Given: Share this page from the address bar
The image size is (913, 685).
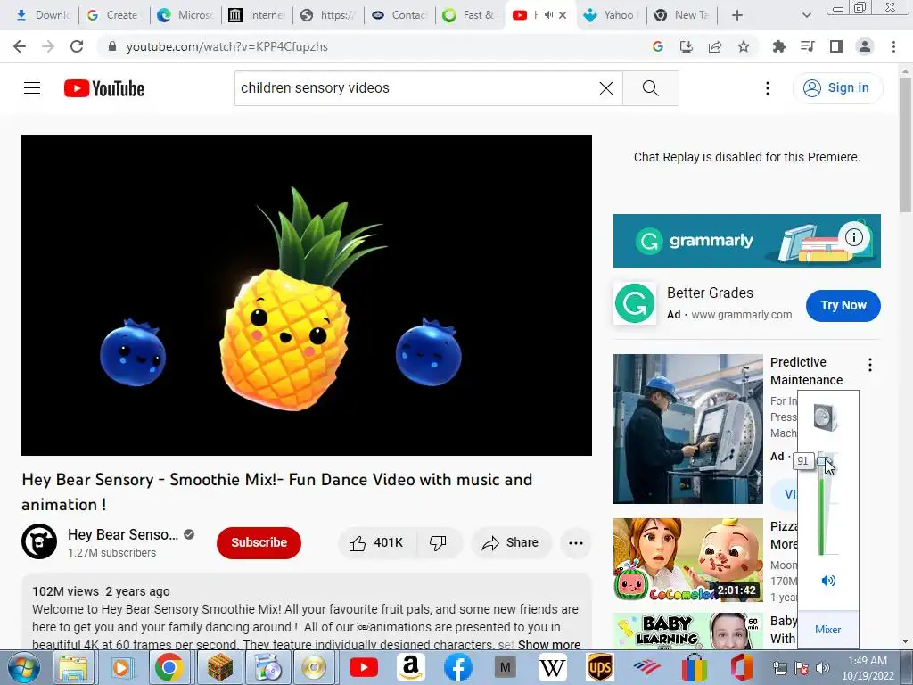Looking at the screenshot, I should click(715, 46).
